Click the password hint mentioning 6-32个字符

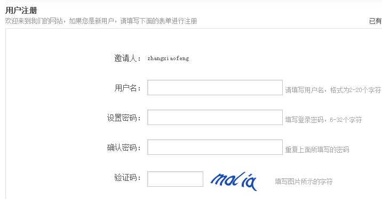tap(323, 120)
